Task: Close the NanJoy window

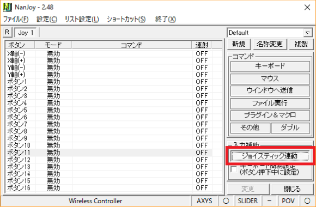Action: pyautogui.click(x=307, y=8)
